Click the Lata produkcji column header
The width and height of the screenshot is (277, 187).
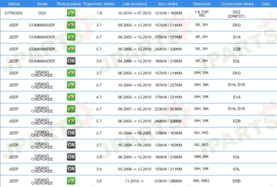click(135, 4)
